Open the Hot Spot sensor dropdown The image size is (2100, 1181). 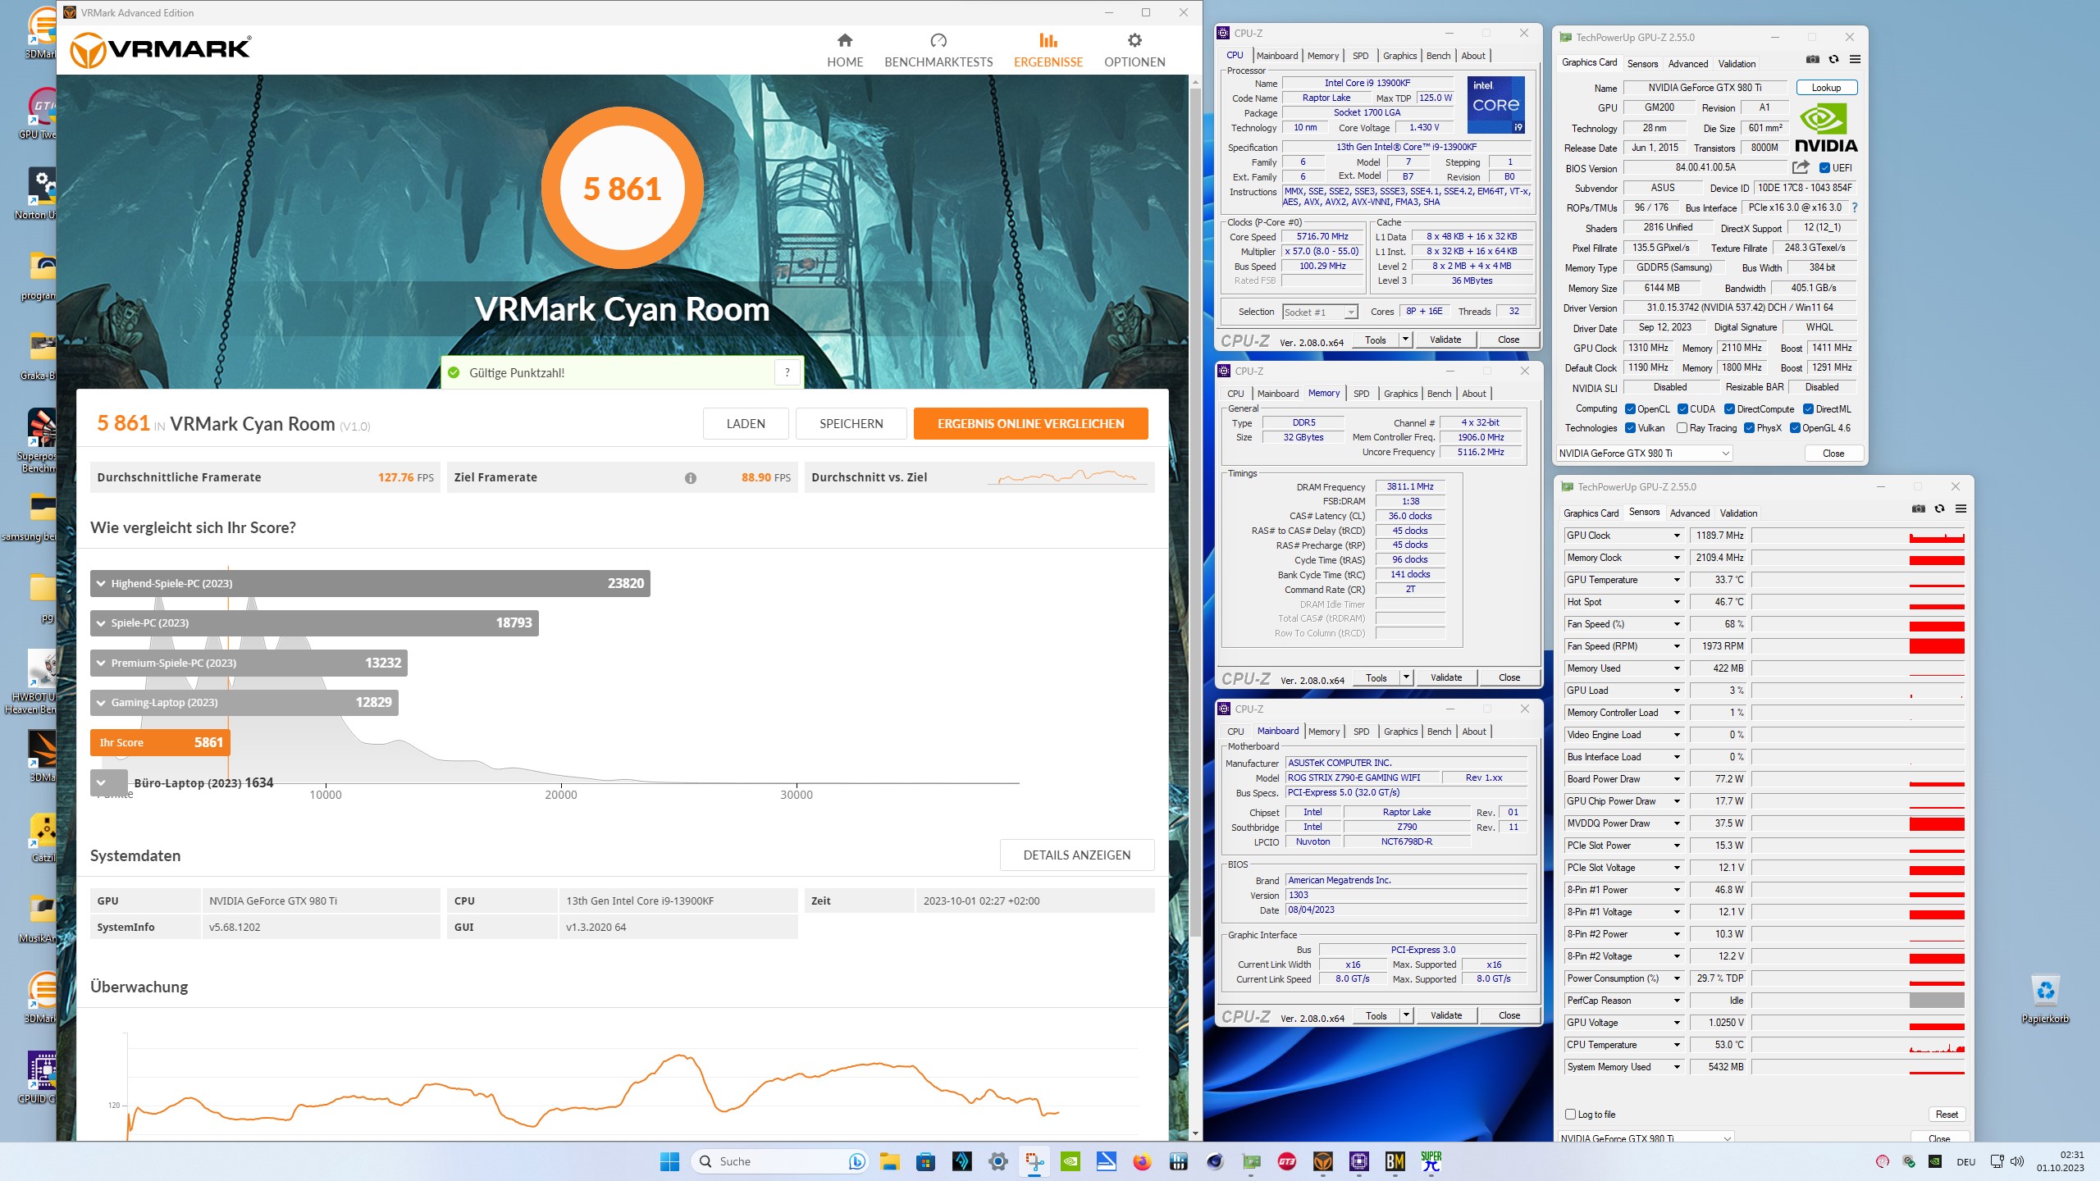1677,602
